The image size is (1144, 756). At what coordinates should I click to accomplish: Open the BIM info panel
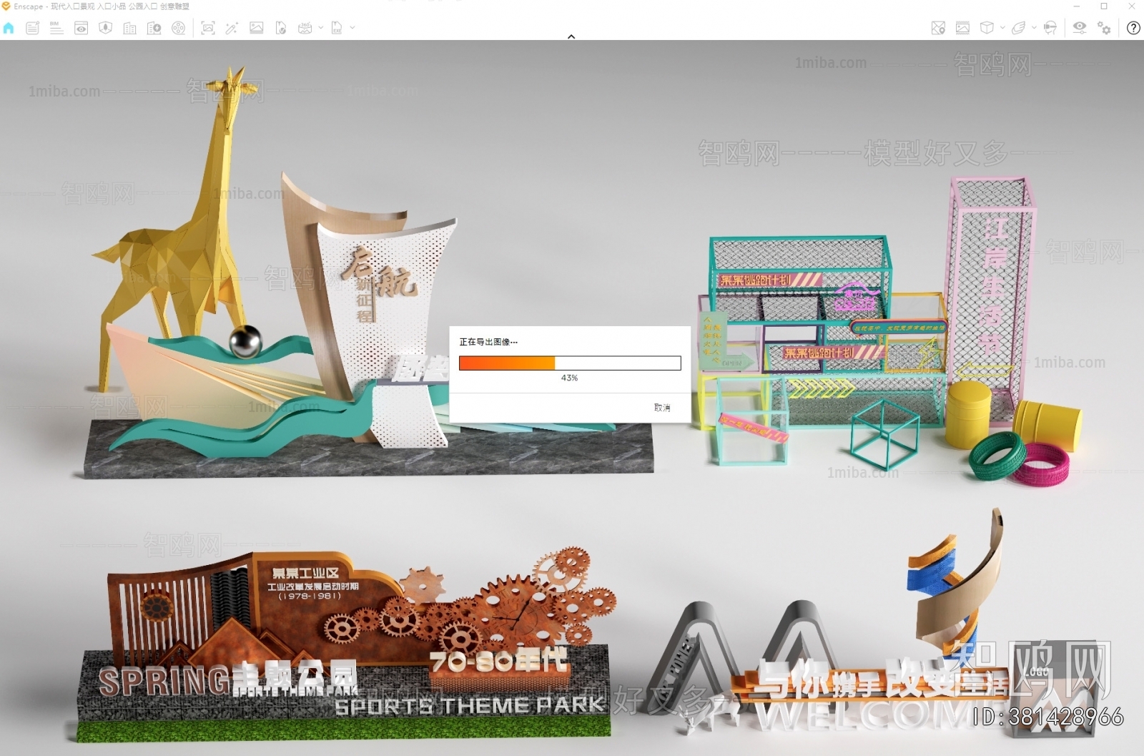(56, 28)
